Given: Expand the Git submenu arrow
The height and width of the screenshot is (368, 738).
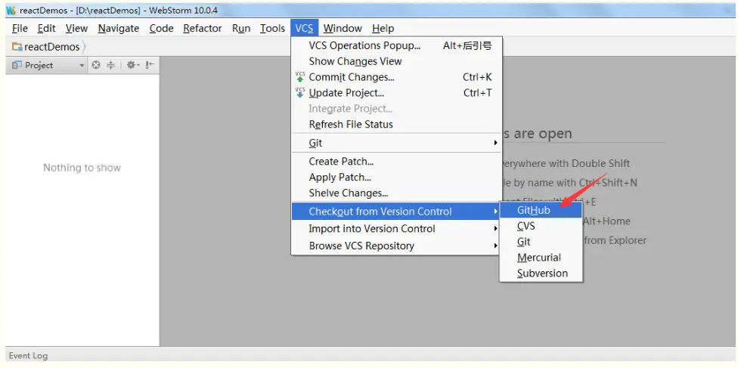Looking at the screenshot, I should (495, 143).
